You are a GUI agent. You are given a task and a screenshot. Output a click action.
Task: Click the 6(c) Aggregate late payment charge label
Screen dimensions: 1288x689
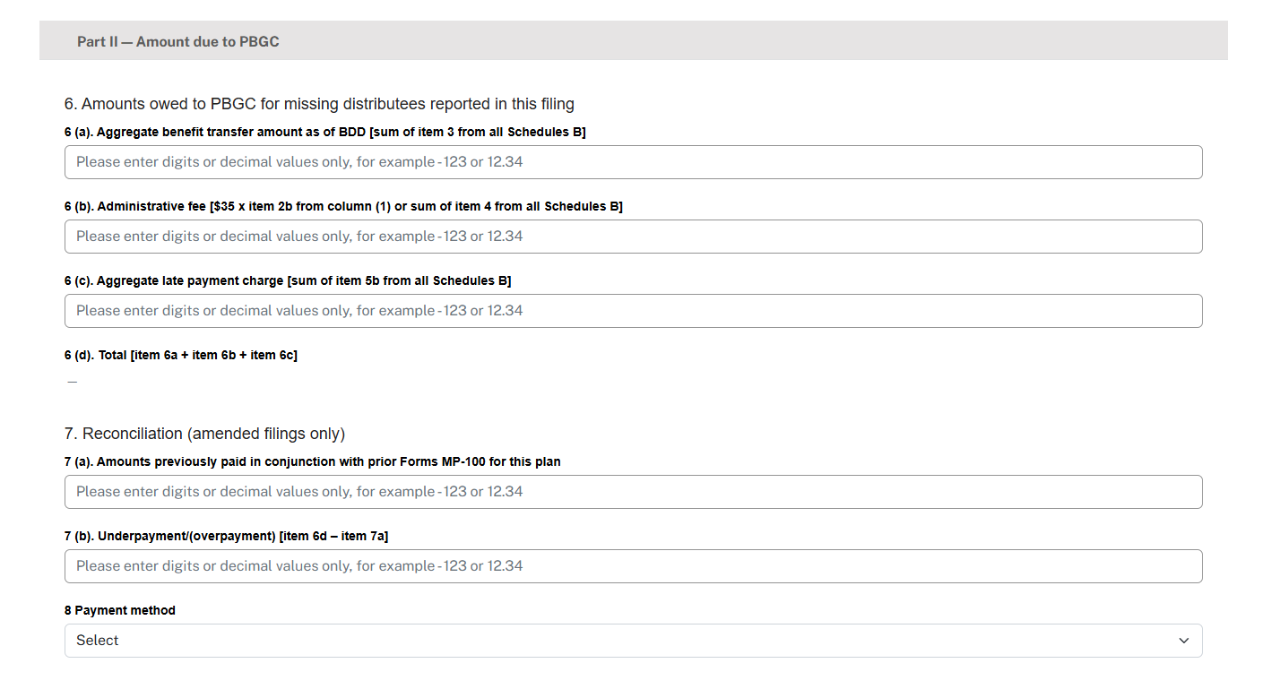click(x=288, y=280)
